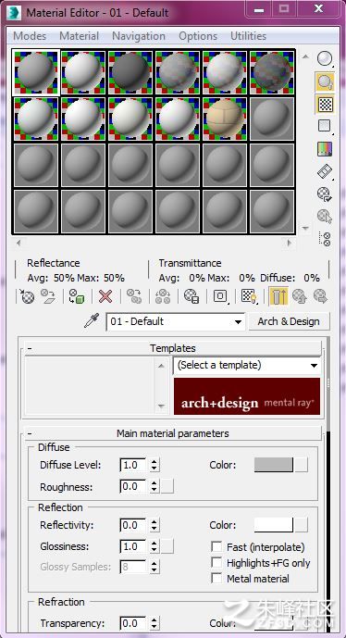The height and width of the screenshot is (638, 346).
Task: Toggle checkered Background icon in side toolbar
Action: click(325, 105)
